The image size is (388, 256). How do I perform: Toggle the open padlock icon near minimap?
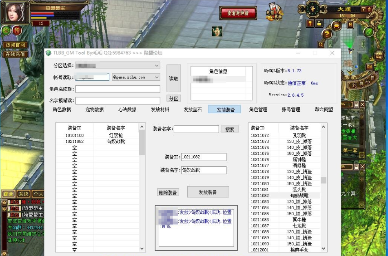coord(319,23)
